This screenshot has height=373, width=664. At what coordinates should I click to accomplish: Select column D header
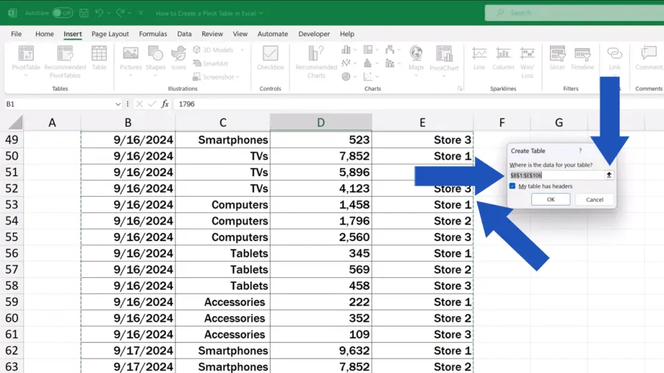click(320, 122)
